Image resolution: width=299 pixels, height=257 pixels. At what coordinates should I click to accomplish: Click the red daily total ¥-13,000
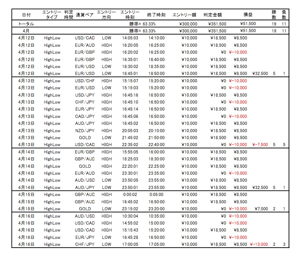point(259,244)
